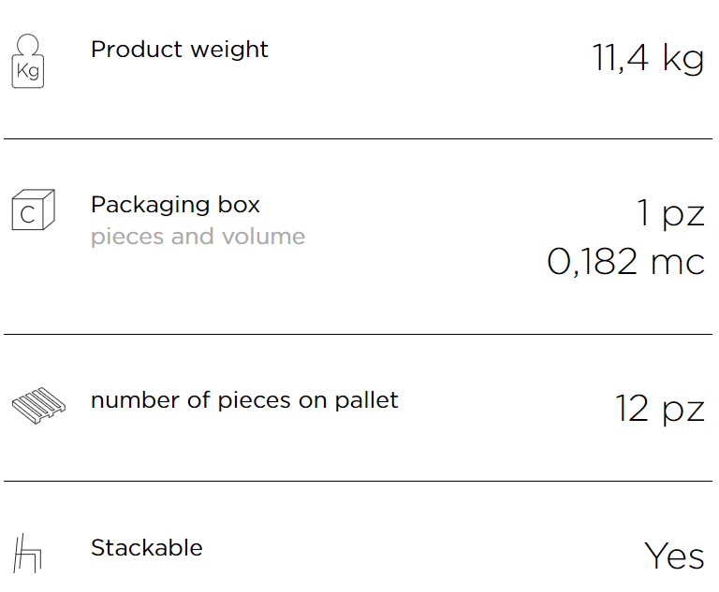The image size is (719, 592).
Task: Select the Yes stackable value
Action: pos(674,556)
